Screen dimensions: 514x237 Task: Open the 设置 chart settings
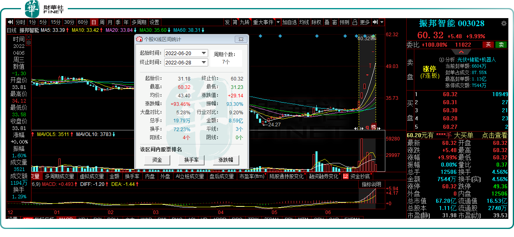(x=154, y=22)
